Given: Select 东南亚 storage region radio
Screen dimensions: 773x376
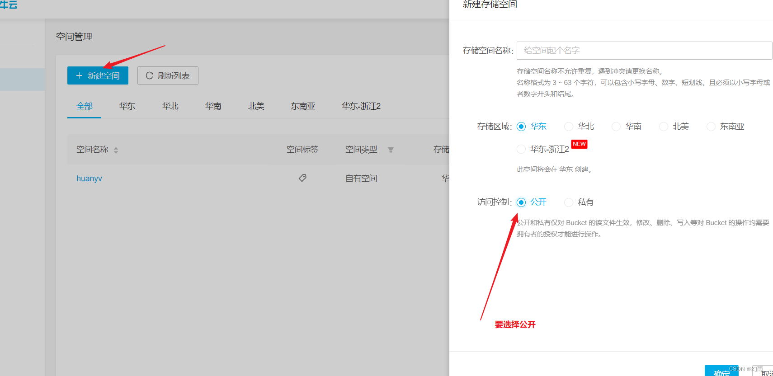Looking at the screenshot, I should [x=711, y=127].
